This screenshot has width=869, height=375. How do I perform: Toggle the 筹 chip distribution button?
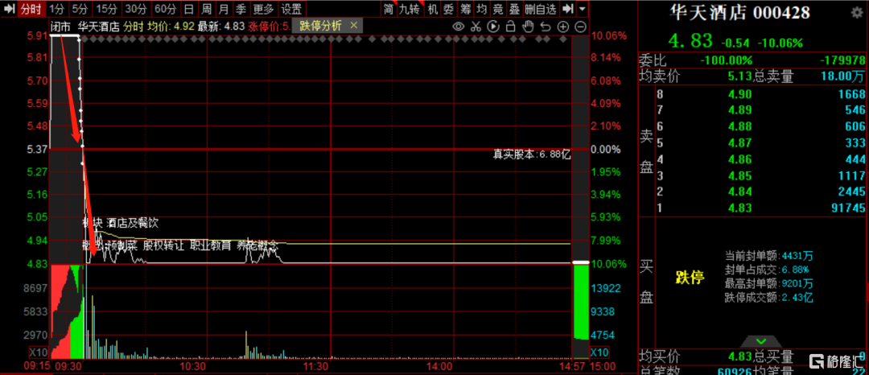click(466, 8)
